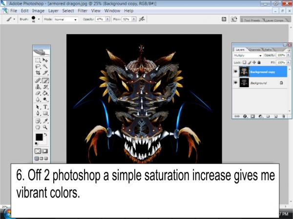The image size is (293, 219).
Task: Select the Eraser tool
Action: pos(38,93)
